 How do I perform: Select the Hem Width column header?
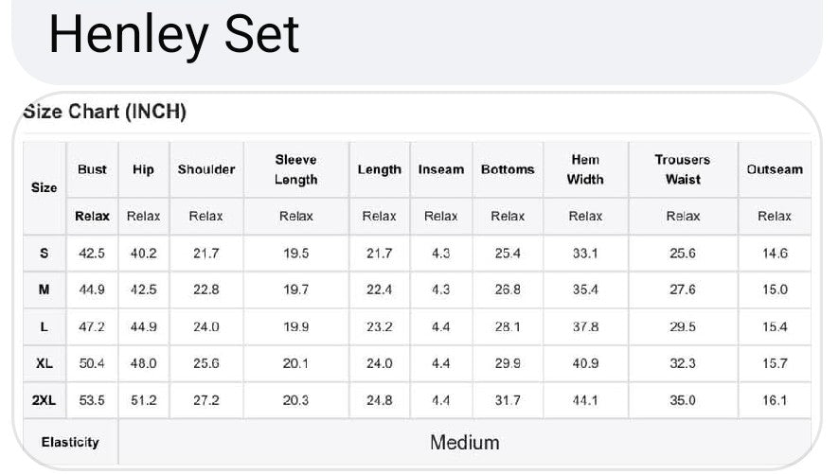tap(585, 169)
